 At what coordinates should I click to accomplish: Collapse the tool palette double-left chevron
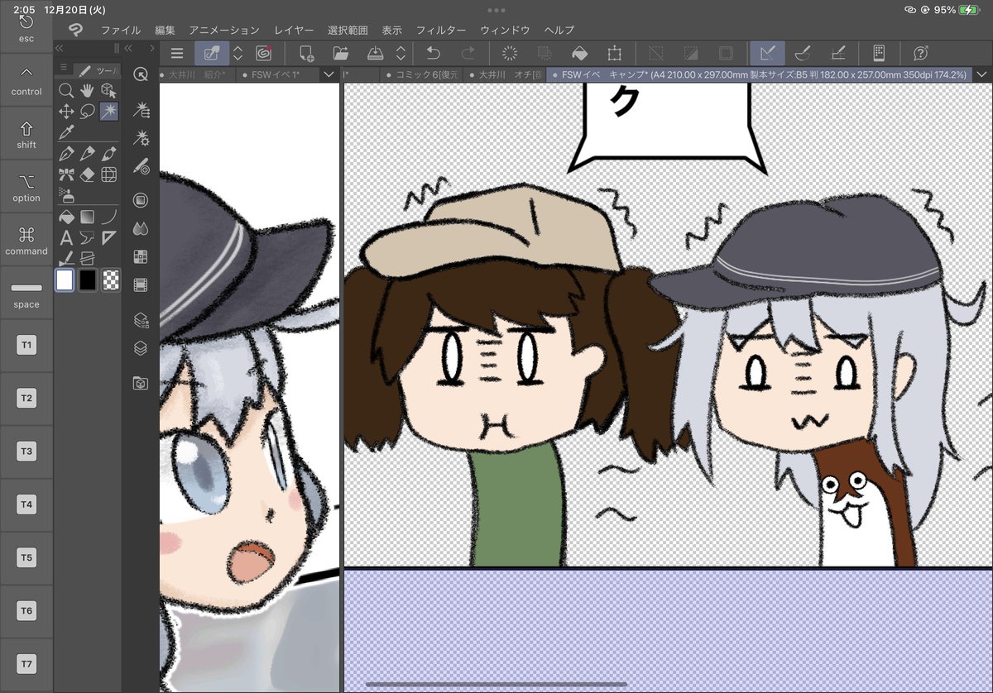pos(59,48)
